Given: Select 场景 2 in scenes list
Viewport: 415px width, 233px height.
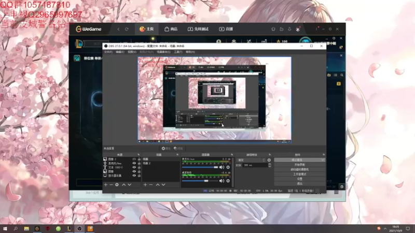Looking at the screenshot, I should pos(161,163).
